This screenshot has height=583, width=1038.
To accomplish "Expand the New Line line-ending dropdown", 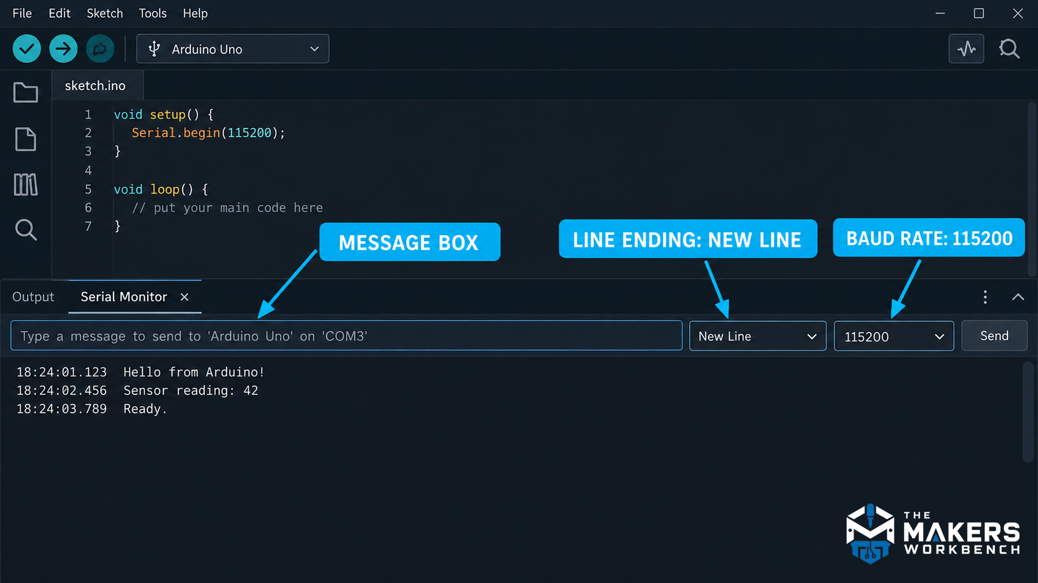I will coord(758,336).
